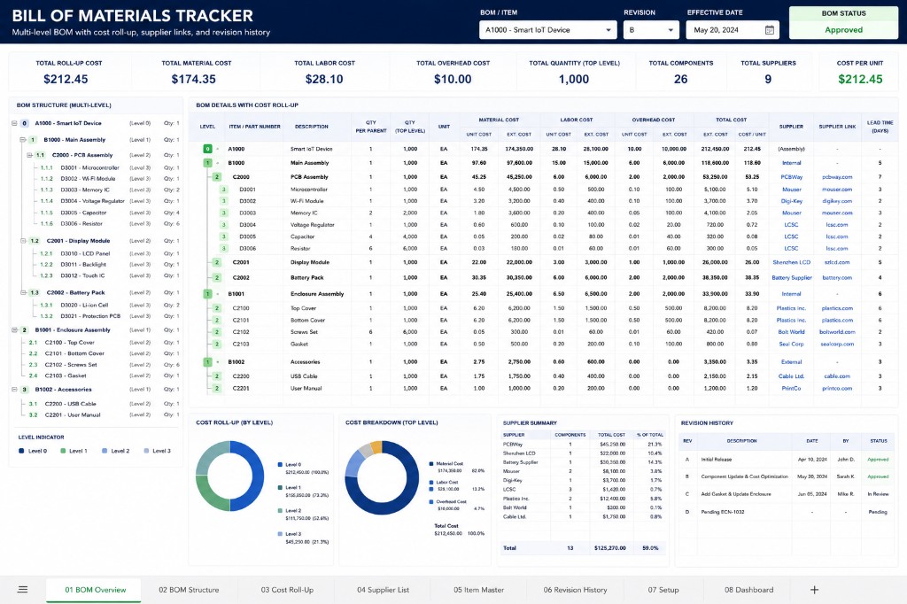Open printco.com supplier link
The height and width of the screenshot is (604, 907).
coord(837,388)
